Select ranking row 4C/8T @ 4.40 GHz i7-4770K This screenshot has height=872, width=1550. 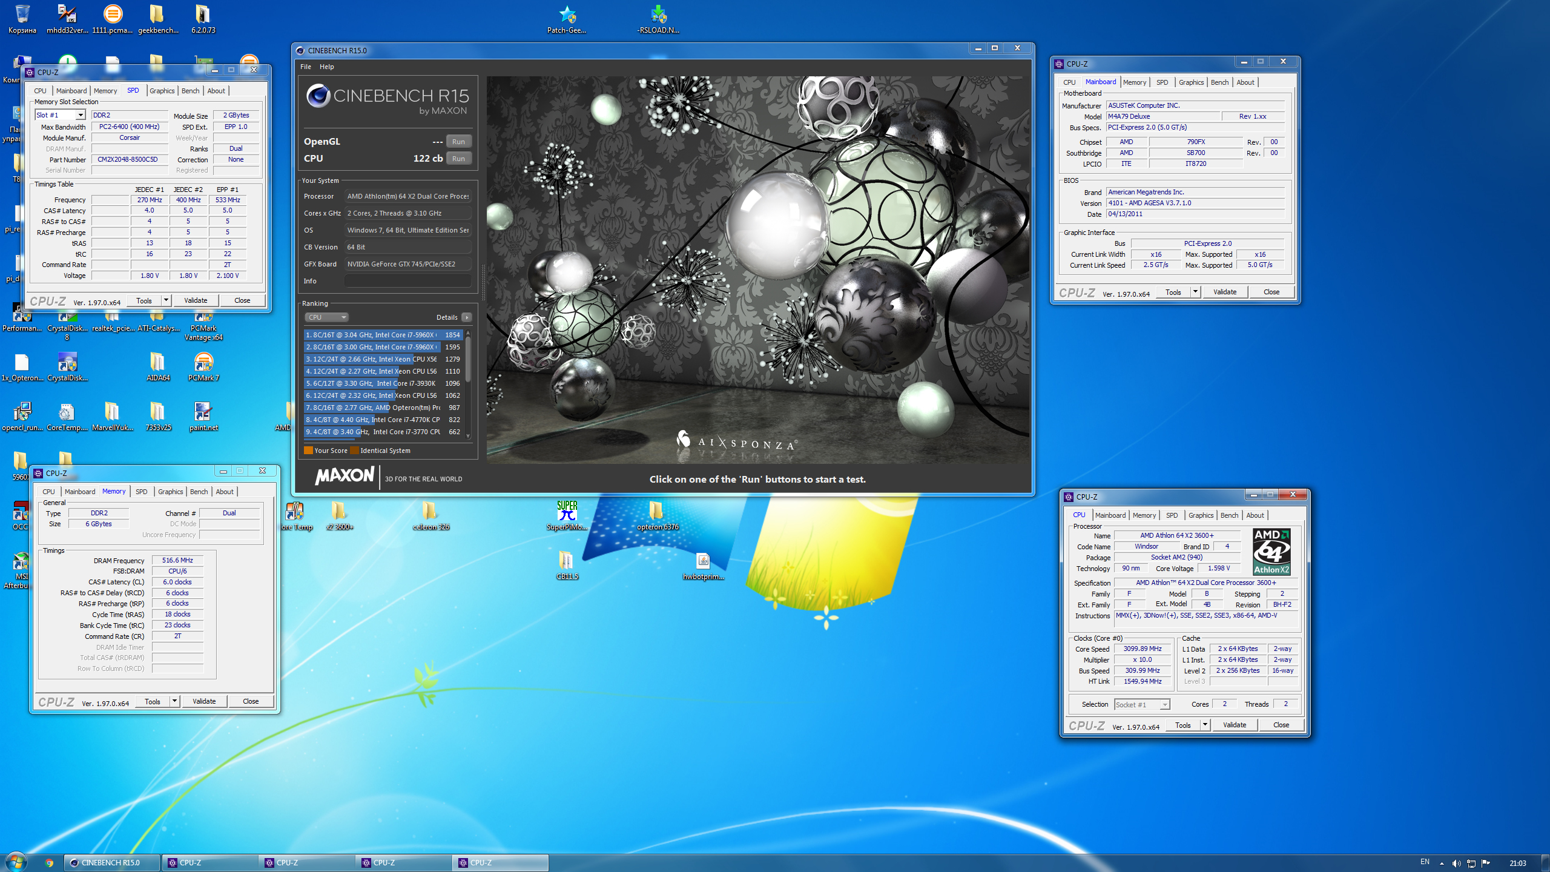[383, 420]
